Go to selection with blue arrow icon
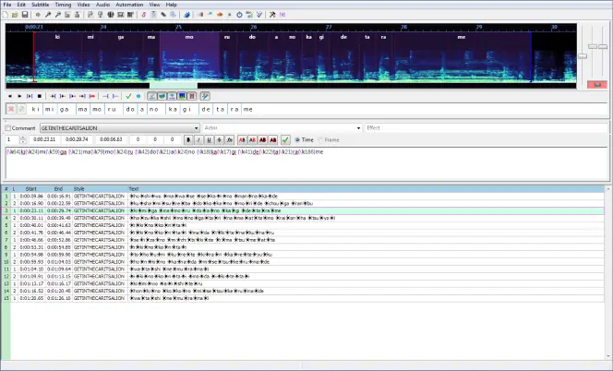The height and width of the screenshot is (371, 613). coord(138,96)
